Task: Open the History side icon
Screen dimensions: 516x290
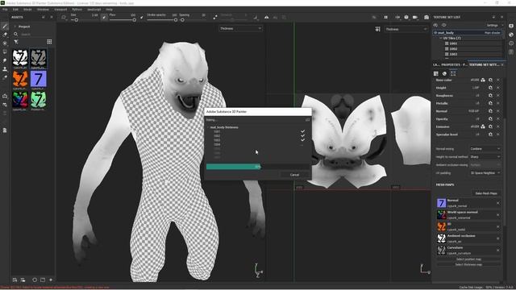Action: 511,43
